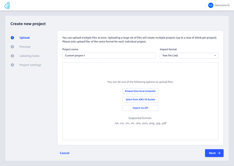Click the HG user avatar icon

pos(211,5)
